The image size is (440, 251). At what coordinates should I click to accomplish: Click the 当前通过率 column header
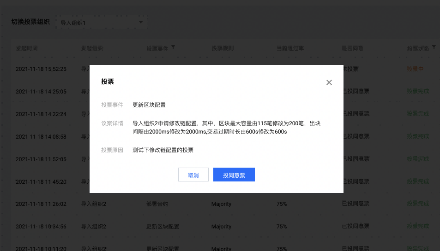click(290, 48)
